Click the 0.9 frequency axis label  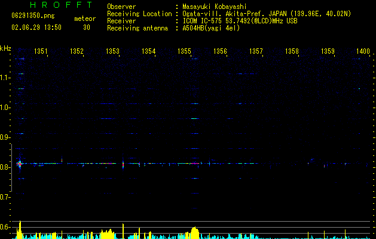[x=5, y=137]
